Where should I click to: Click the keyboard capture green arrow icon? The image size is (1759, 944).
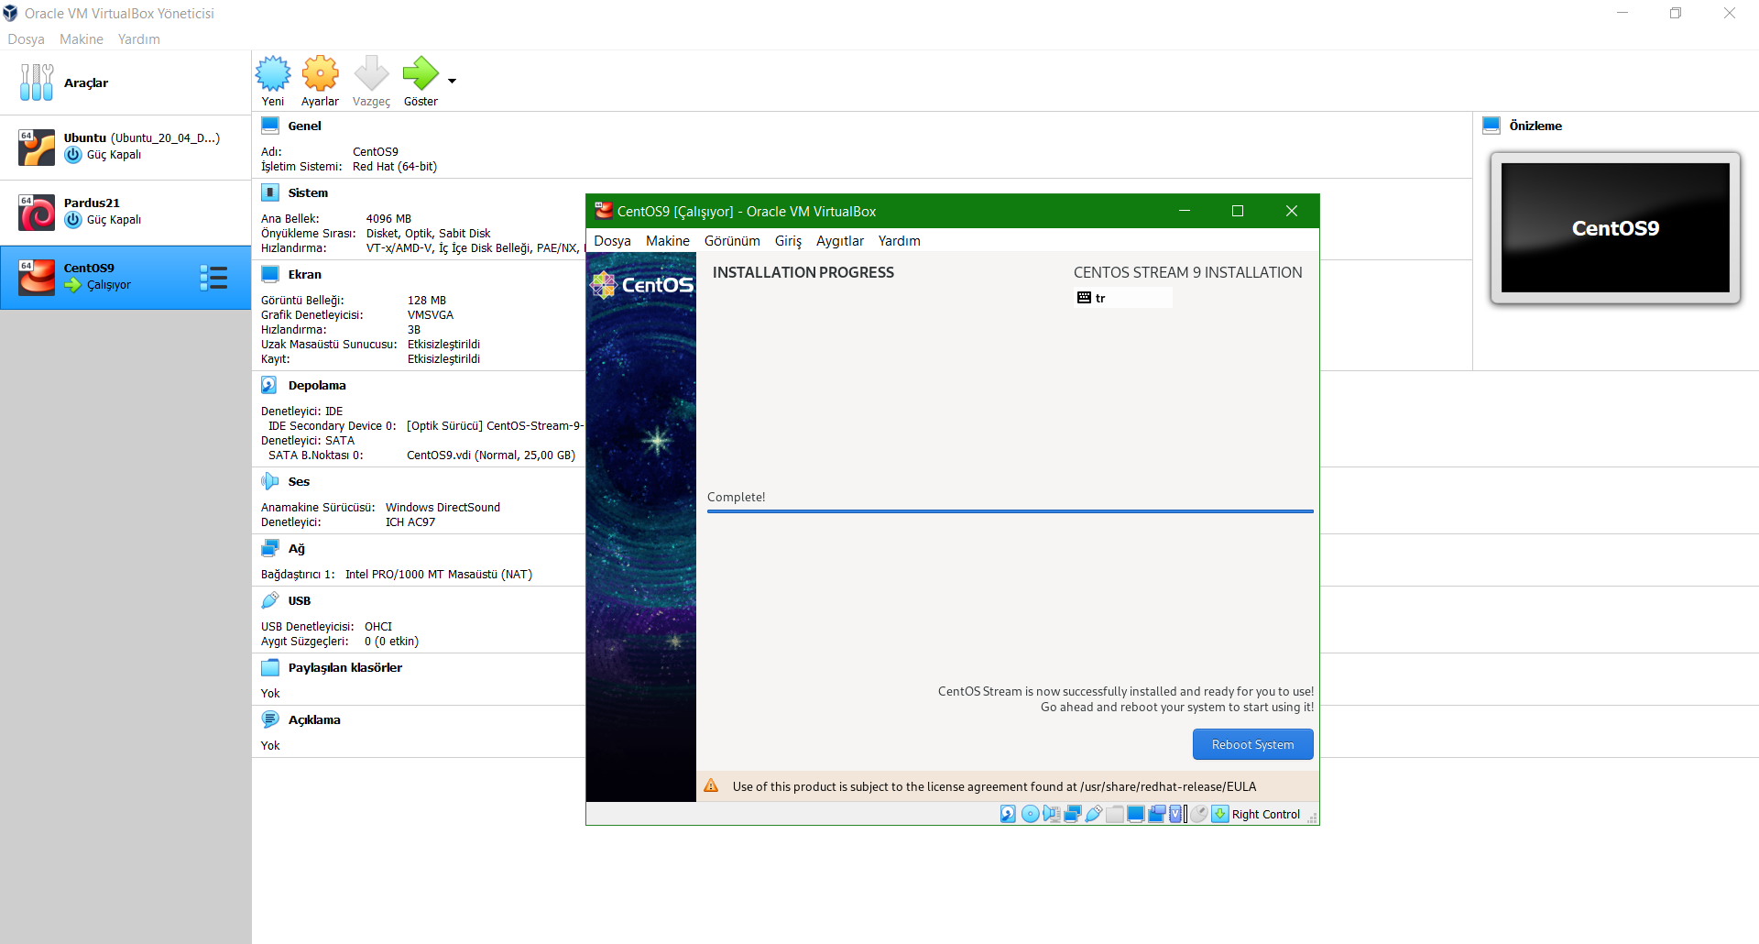[1220, 814]
